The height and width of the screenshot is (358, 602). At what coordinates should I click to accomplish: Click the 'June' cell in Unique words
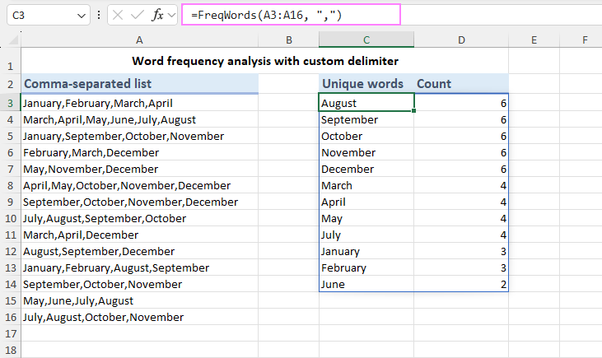(366, 285)
